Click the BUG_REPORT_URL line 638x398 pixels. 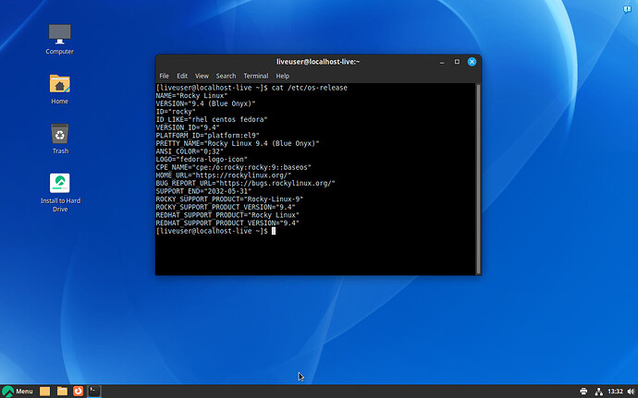click(245, 184)
